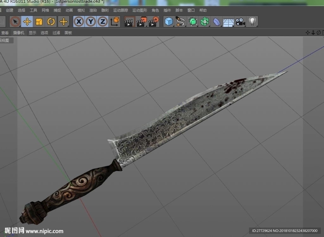
Task: Toggle the Y axis lock
Action: point(91,21)
